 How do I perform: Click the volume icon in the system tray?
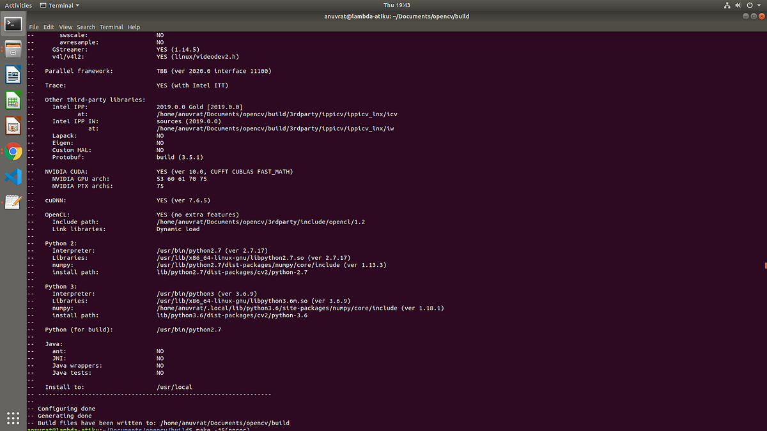point(738,5)
